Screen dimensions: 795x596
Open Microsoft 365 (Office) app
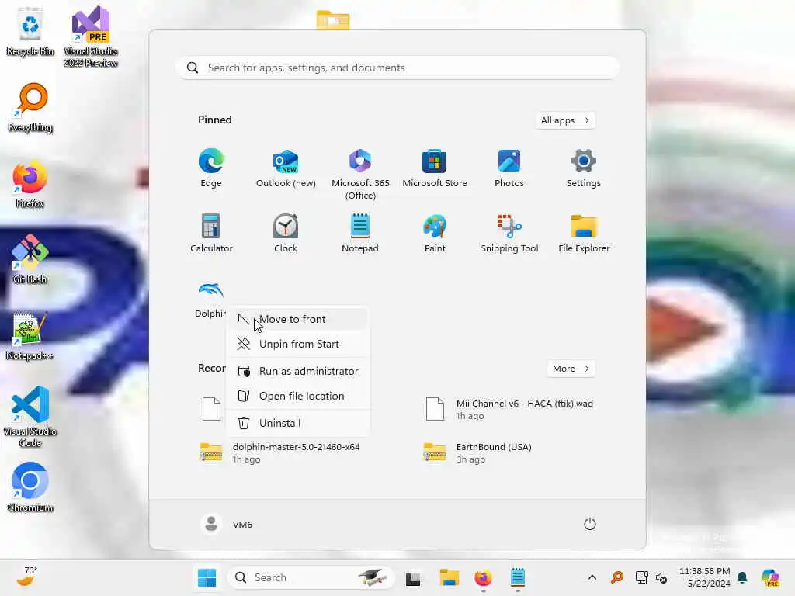360,174
